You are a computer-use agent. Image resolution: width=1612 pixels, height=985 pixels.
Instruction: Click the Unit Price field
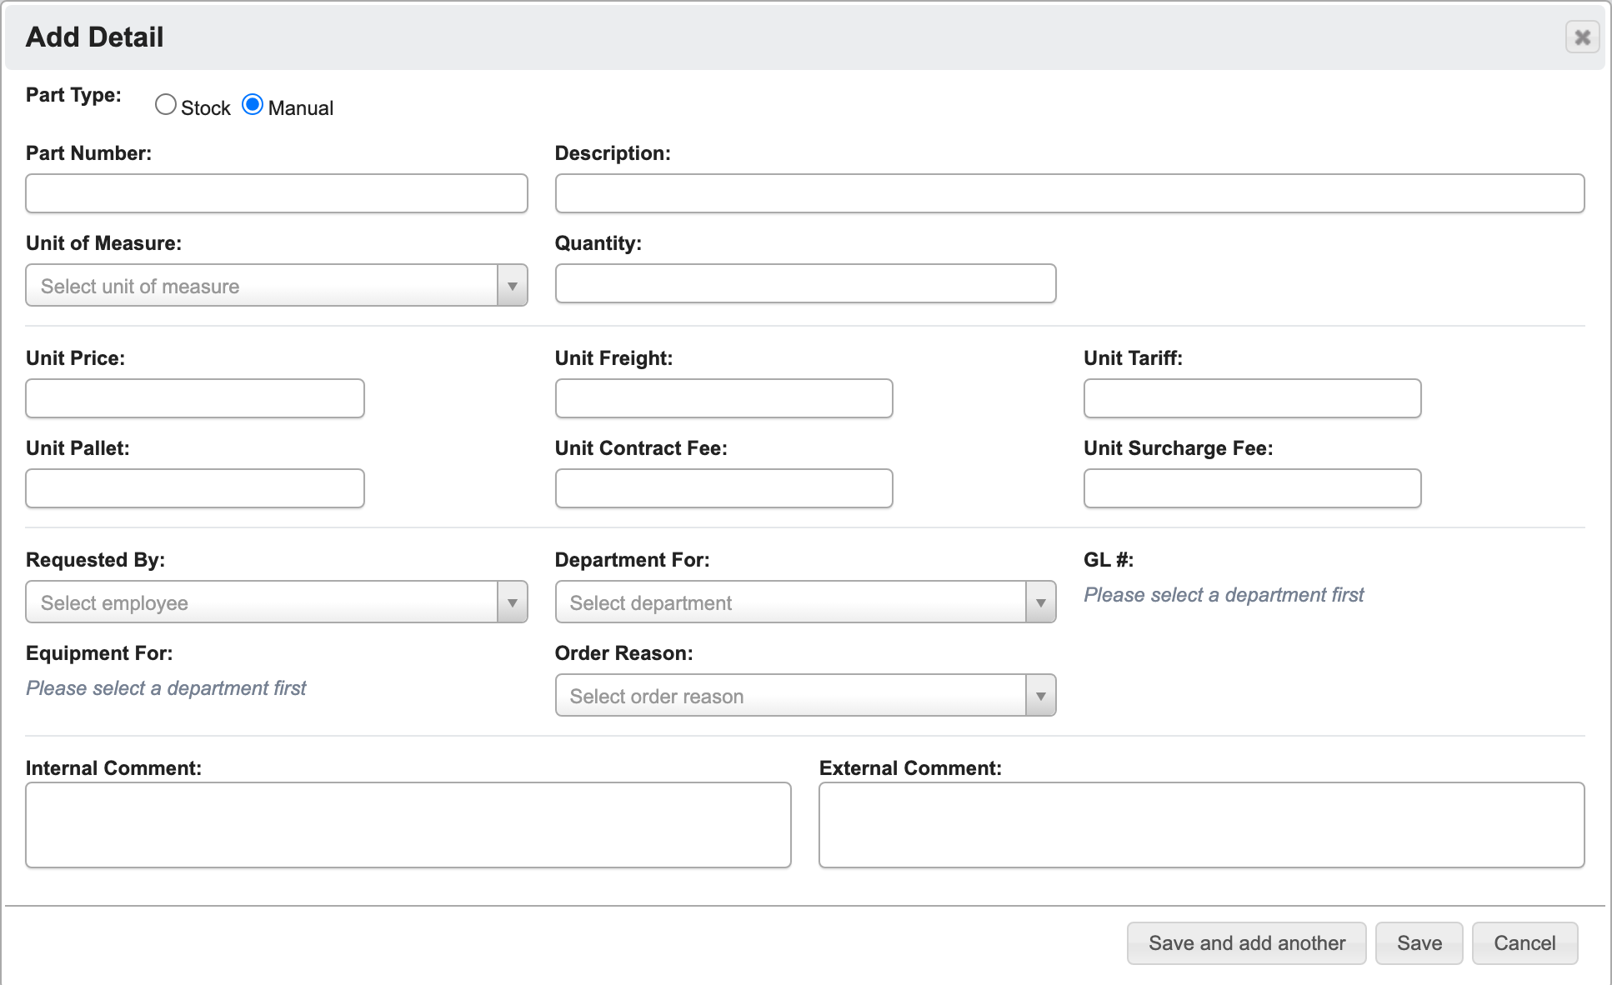tap(195, 398)
